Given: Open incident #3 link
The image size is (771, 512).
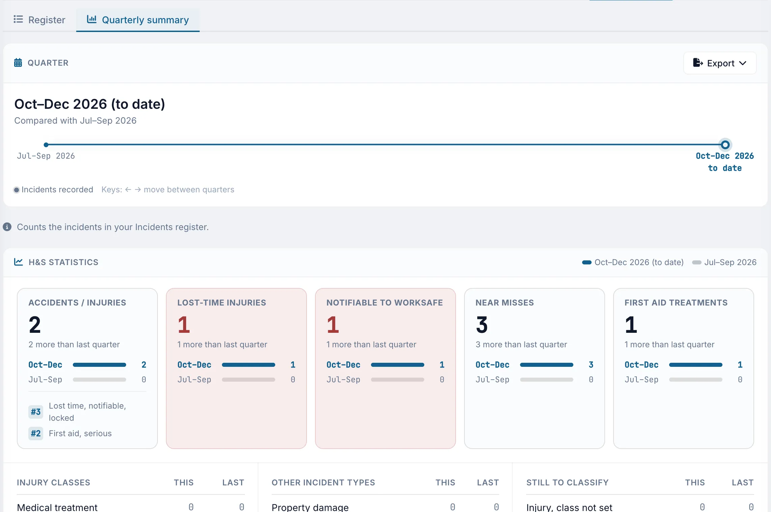Looking at the screenshot, I should (x=36, y=412).
